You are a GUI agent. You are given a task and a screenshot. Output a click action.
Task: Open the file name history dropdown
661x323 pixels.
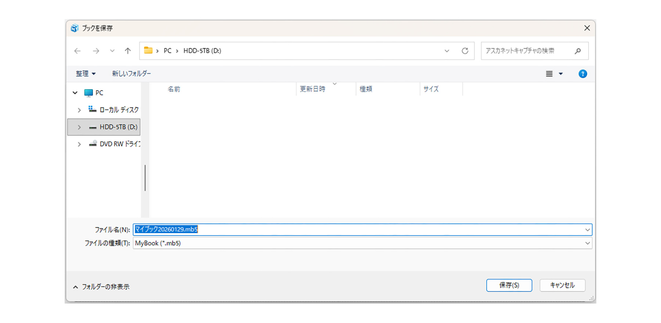click(588, 230)
